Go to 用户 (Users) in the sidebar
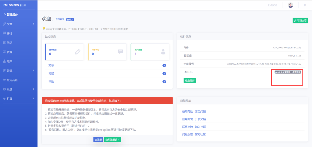312x147 pixels. click(x=9, y=61)
